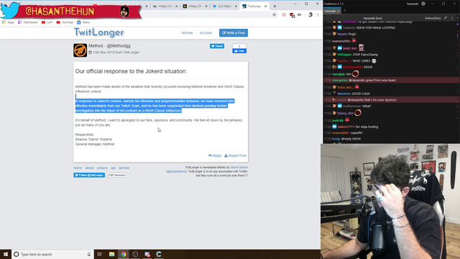Image resolution: width=460 pixels, height=259 pixels.
Task: Close the hasanabi Chatterino tab
Action: tap(339, 11)
